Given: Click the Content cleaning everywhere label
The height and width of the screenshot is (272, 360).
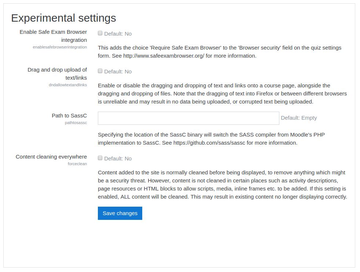Looking at the screenshot, I should tap(51, 157).
